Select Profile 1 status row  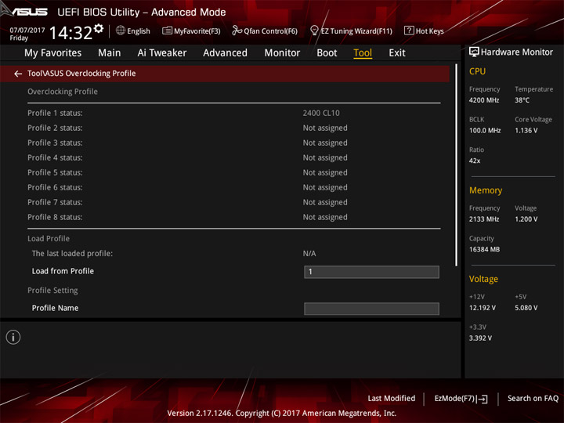click(x=233, y=113)
